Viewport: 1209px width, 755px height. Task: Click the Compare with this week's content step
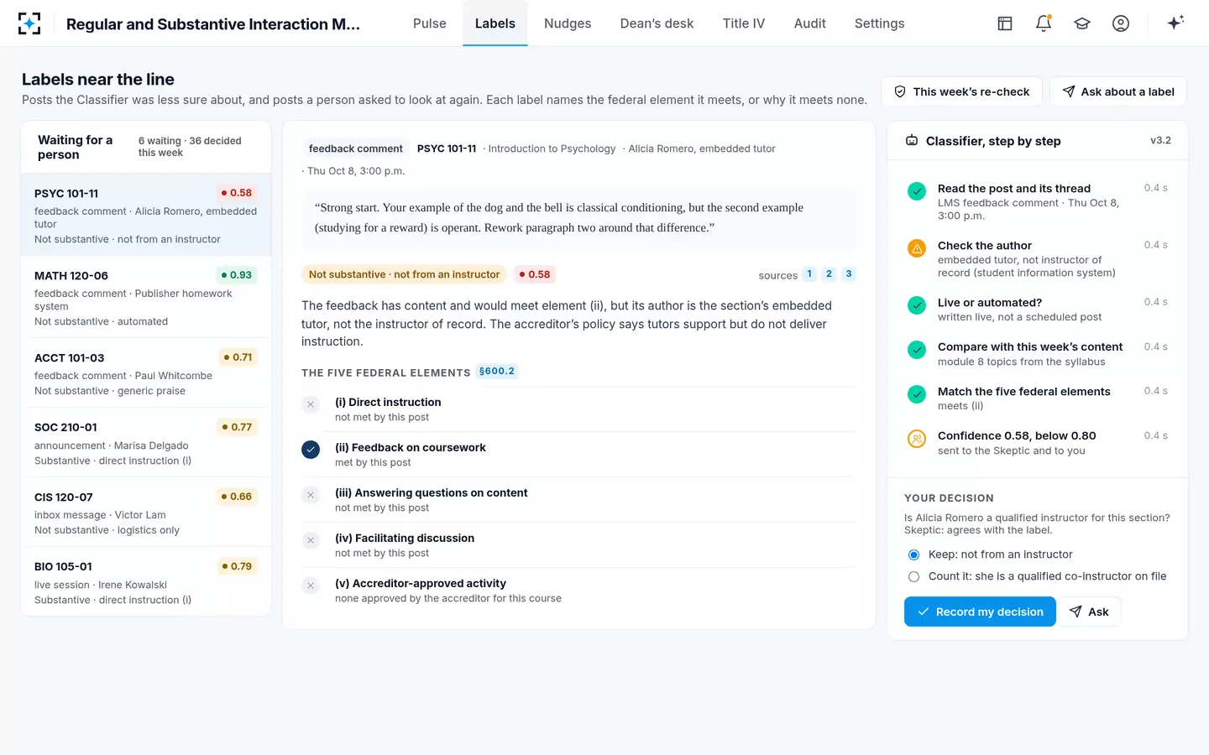pyautogui.click(x=1038, y=353)
